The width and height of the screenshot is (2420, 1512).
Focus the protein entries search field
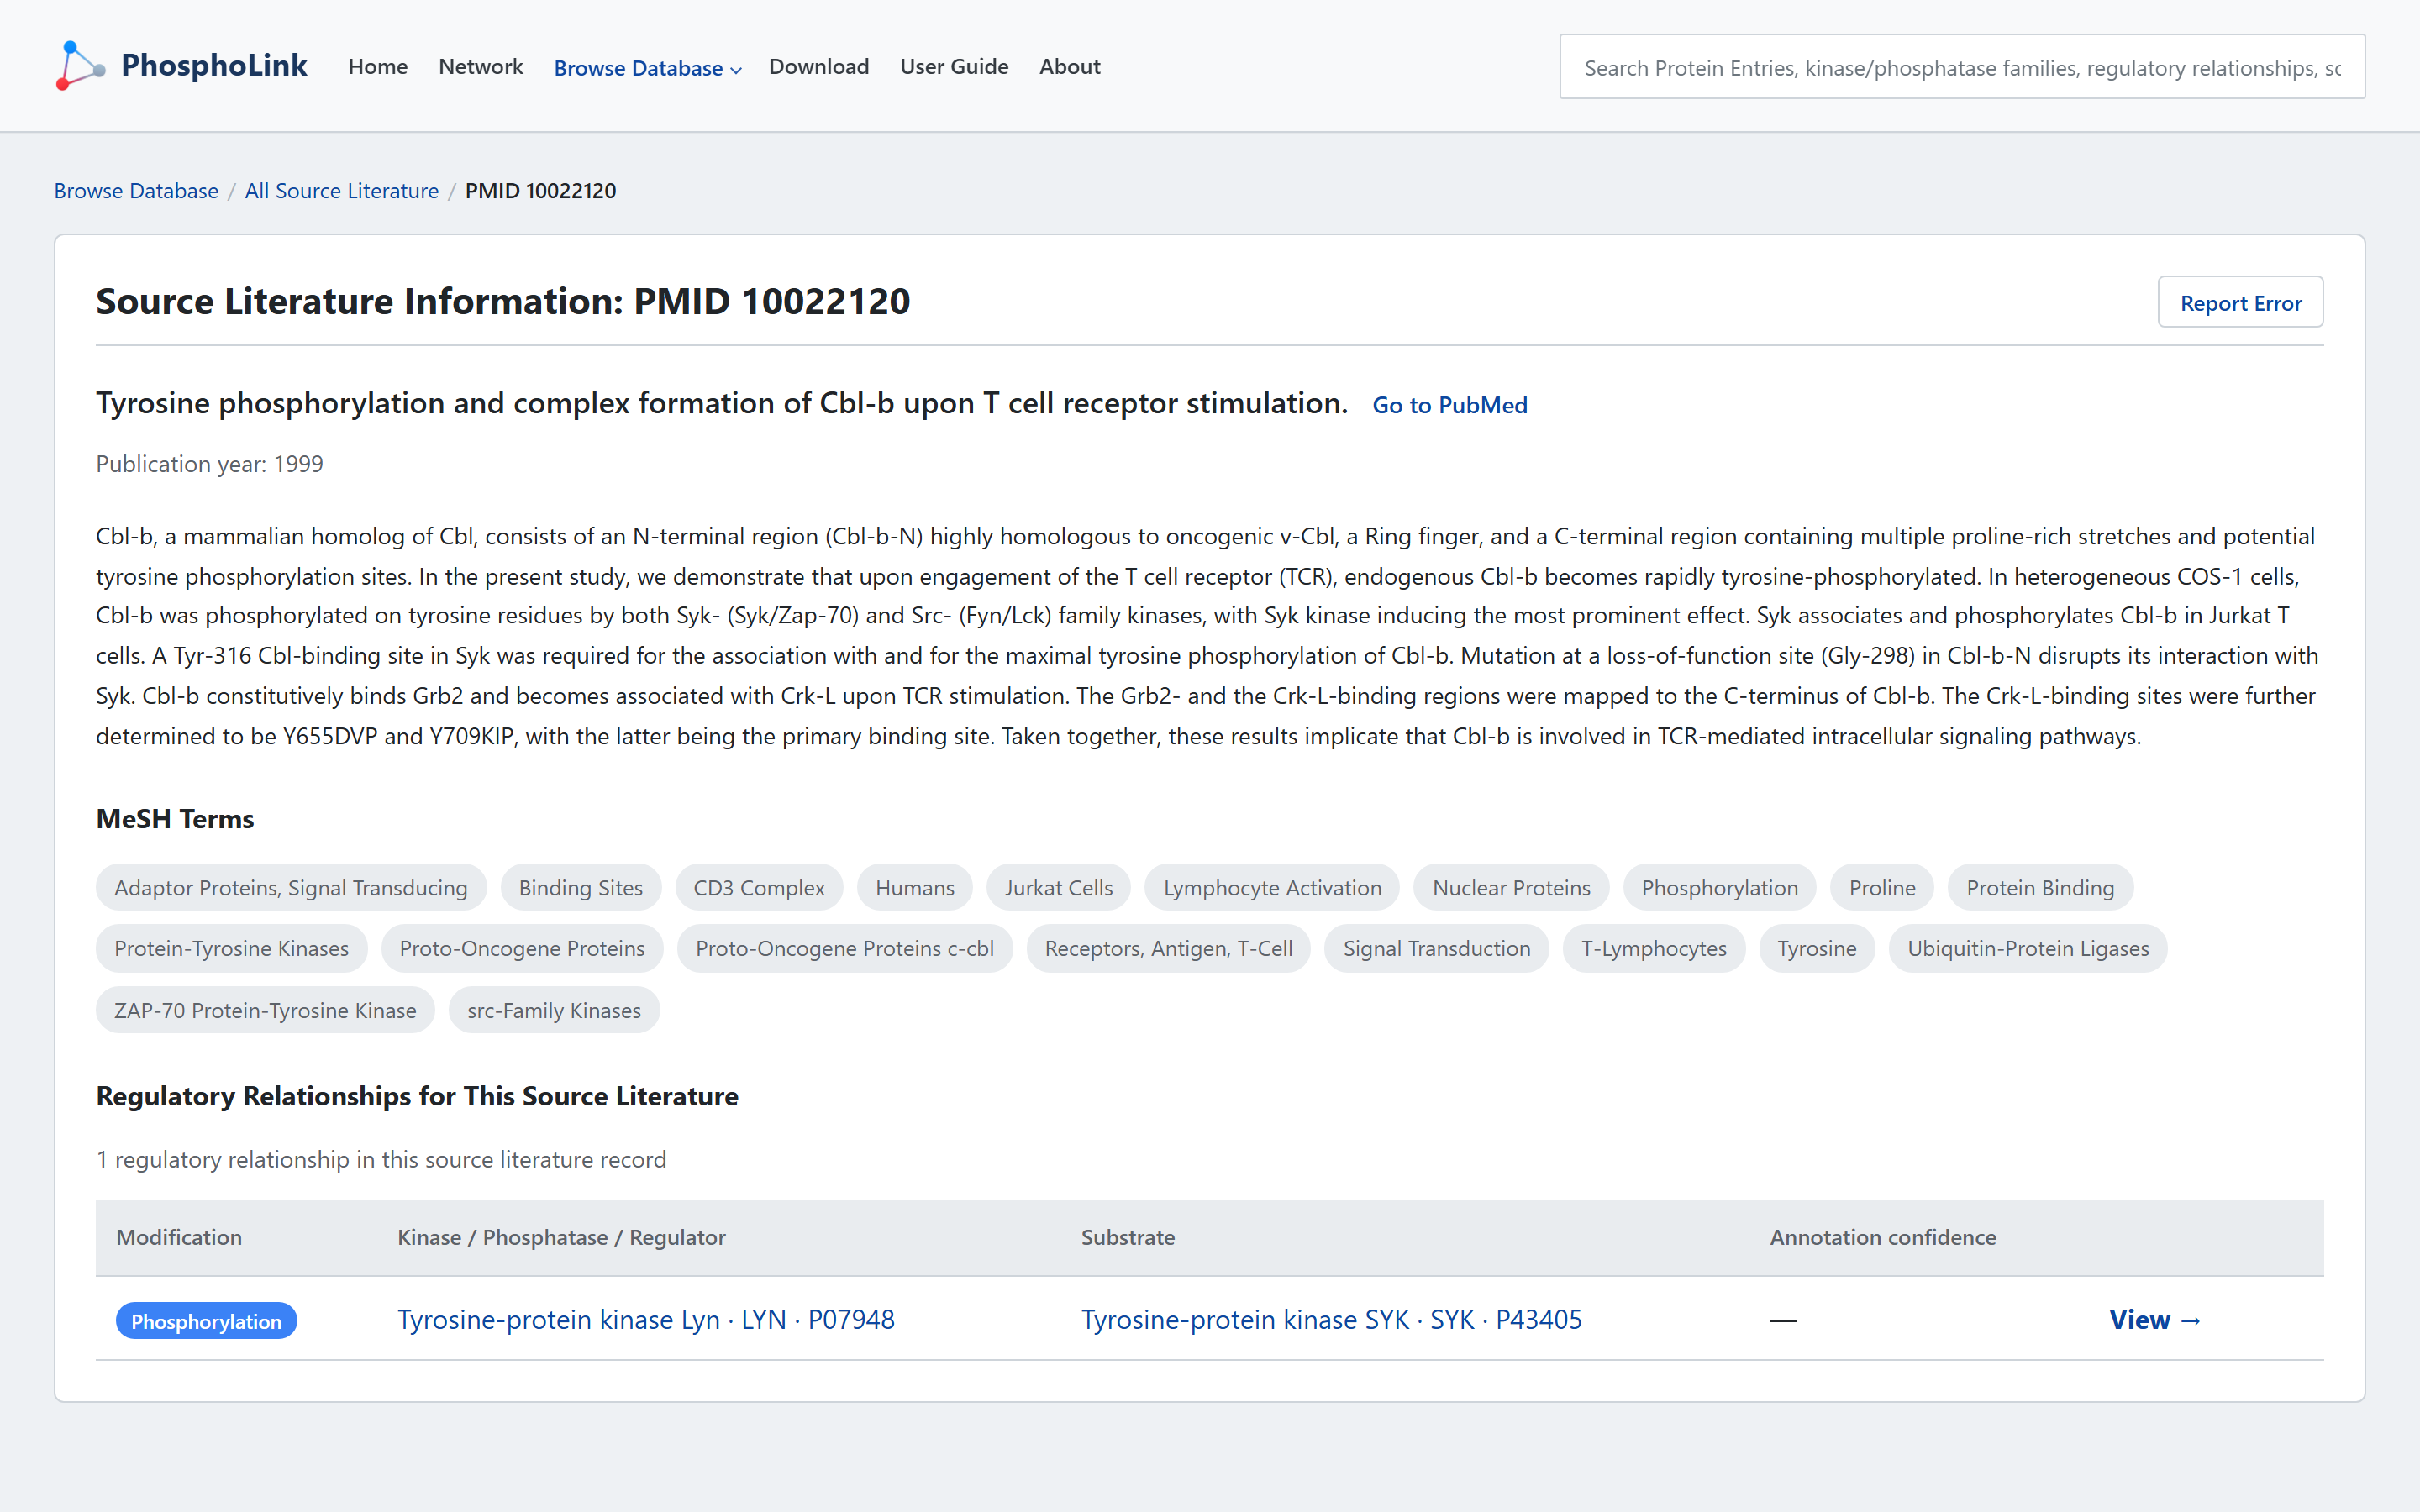[x=1962, y=67]
